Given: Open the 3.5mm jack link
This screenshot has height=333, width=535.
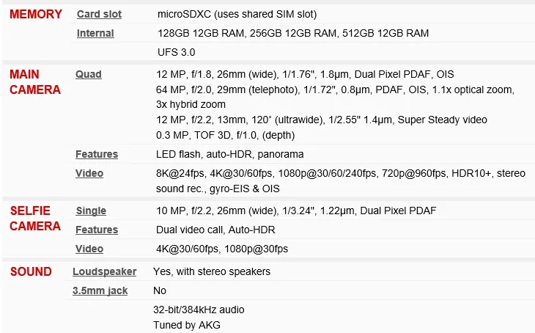Looking at the screenshot, I should point(100,290).
